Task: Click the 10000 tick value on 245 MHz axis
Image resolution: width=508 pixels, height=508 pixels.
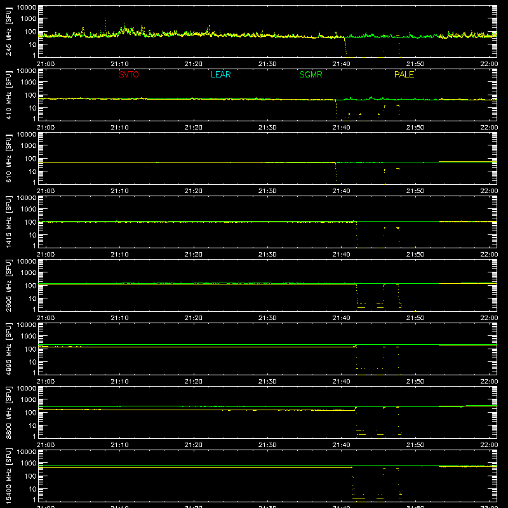Action: click(x=27, y=8)
